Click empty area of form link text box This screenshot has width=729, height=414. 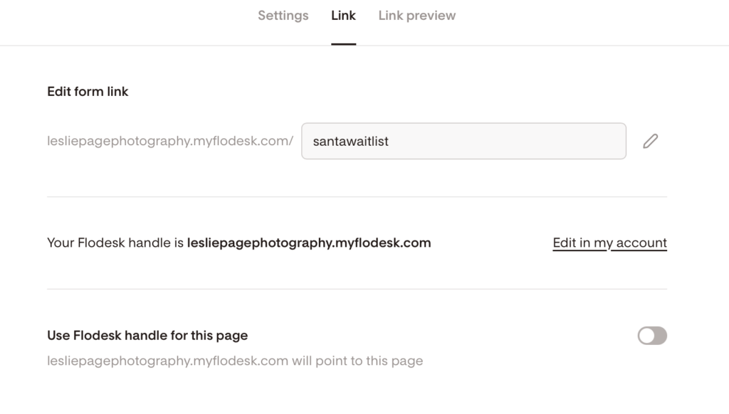(507, 141)
